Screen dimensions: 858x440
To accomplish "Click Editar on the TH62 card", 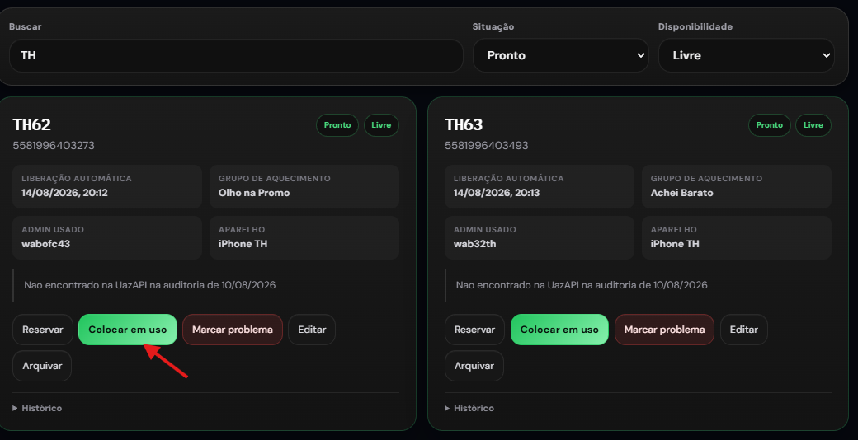I will 312,330.
